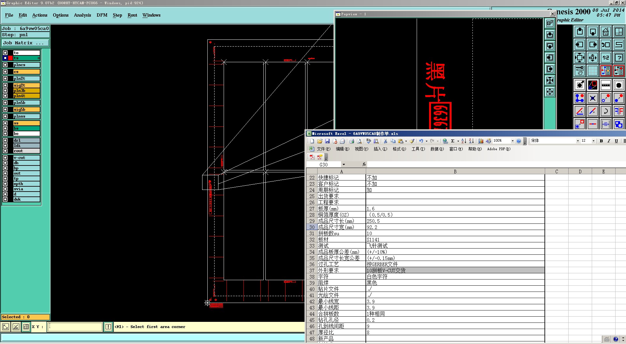The height and width of the screenshot is (344, 626).
Task: Open the Excel zoom 100% dropdown
Action: pyautogui.click(x=513, y=141)
